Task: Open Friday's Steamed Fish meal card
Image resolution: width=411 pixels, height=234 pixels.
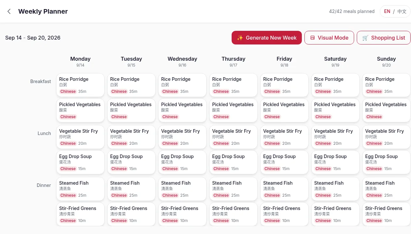Action: [284, 189]
